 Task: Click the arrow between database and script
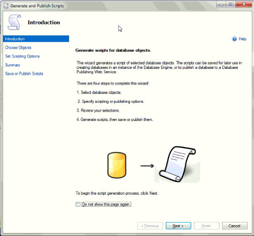point(147,166)
